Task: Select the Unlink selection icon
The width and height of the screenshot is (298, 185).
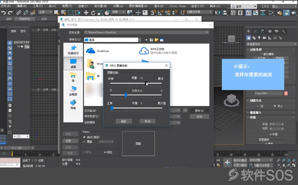Action: click(26, 13)
